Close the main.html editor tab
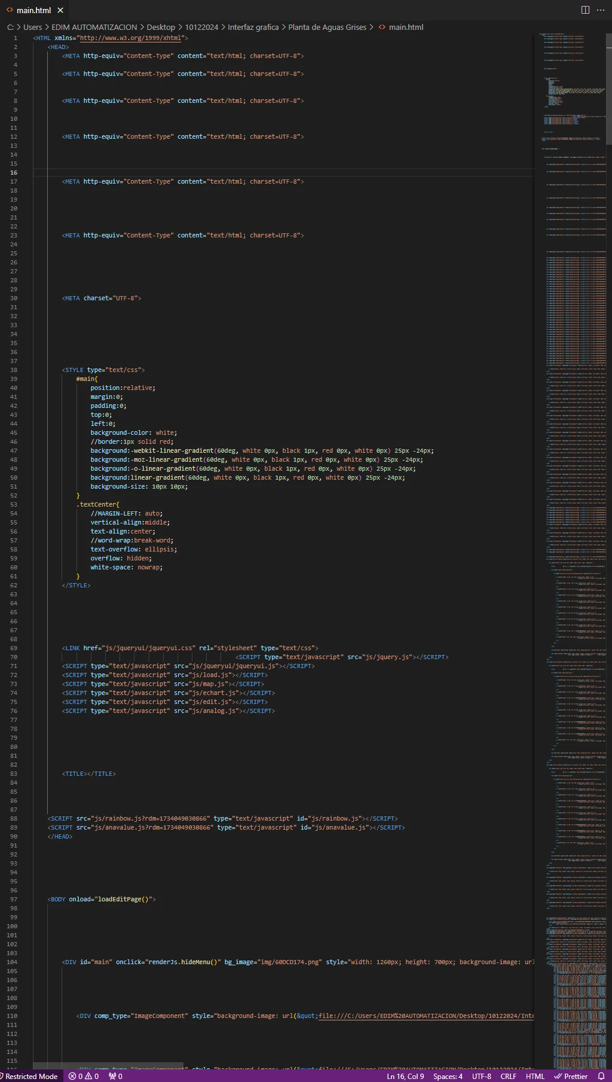612x1082 pixels. click(x=60, y=10)
